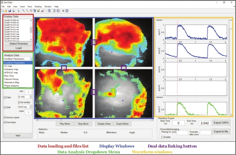Select the Data Cursor tool
Screen dimensions: 236x155
39,11
